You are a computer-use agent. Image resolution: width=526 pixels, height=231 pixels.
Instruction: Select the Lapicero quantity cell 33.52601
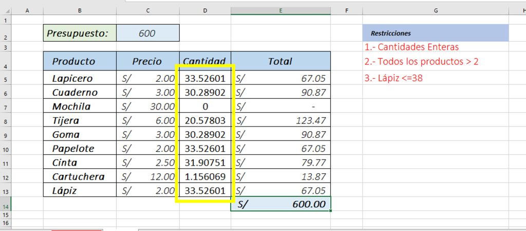[205, 78]
